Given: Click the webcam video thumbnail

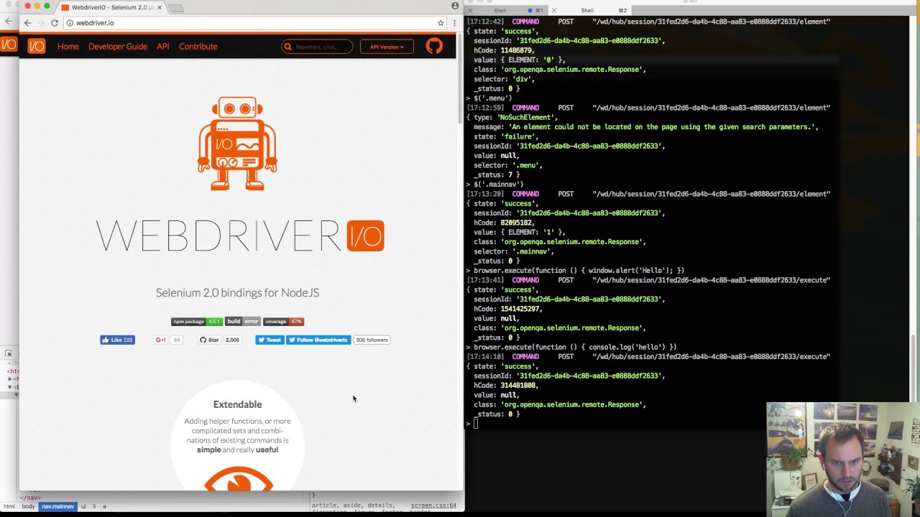Looking at the screenshot, I should 843,460.
